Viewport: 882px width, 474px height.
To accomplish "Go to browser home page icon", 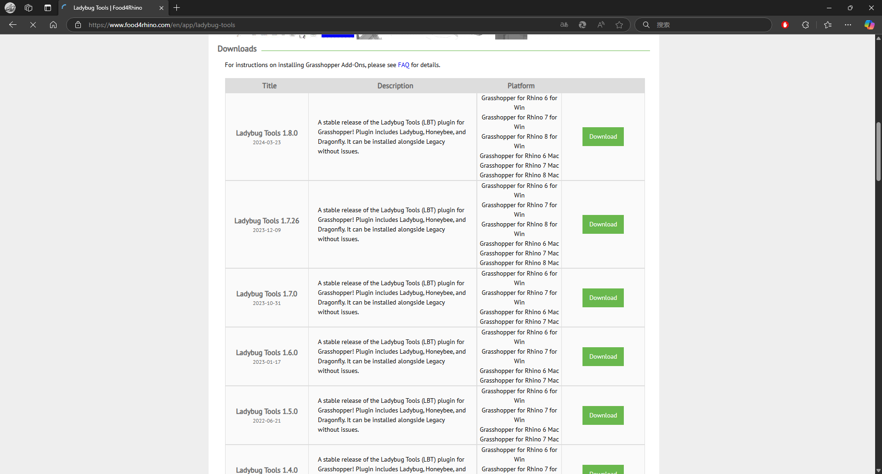I will [53, 25].
